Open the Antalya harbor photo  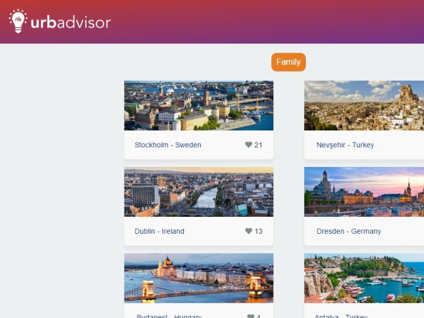point(364,278)
